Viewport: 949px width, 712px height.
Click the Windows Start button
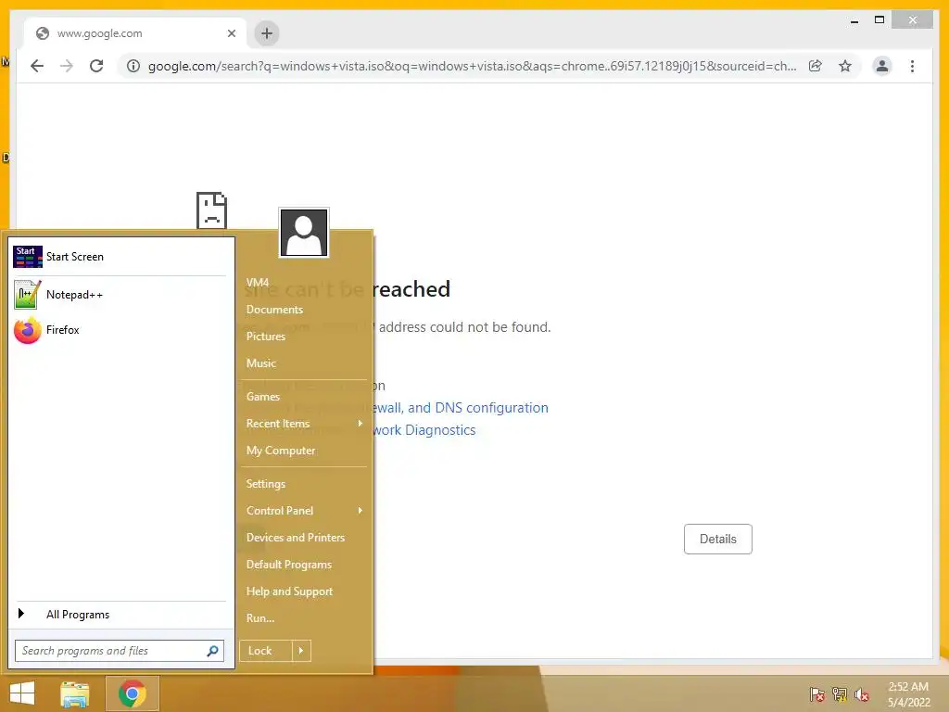pos(22,693)
